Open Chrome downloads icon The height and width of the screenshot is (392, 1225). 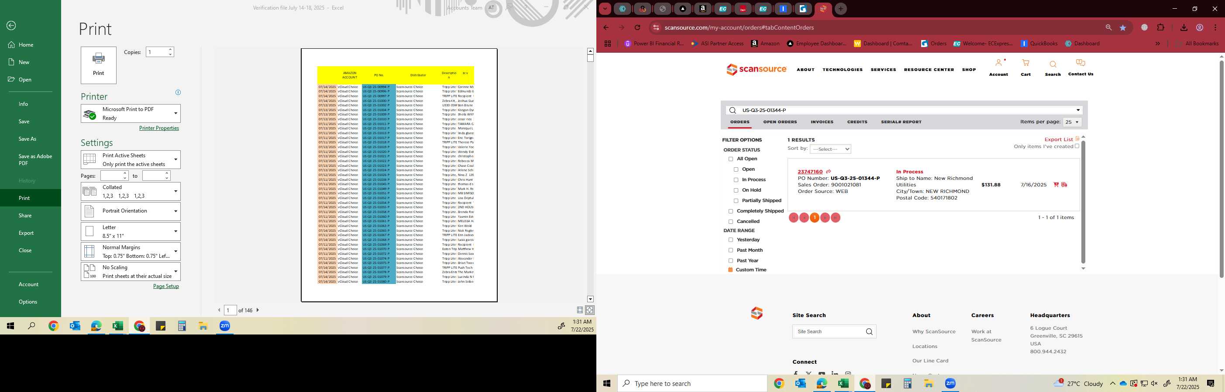tap(1184, 27)
